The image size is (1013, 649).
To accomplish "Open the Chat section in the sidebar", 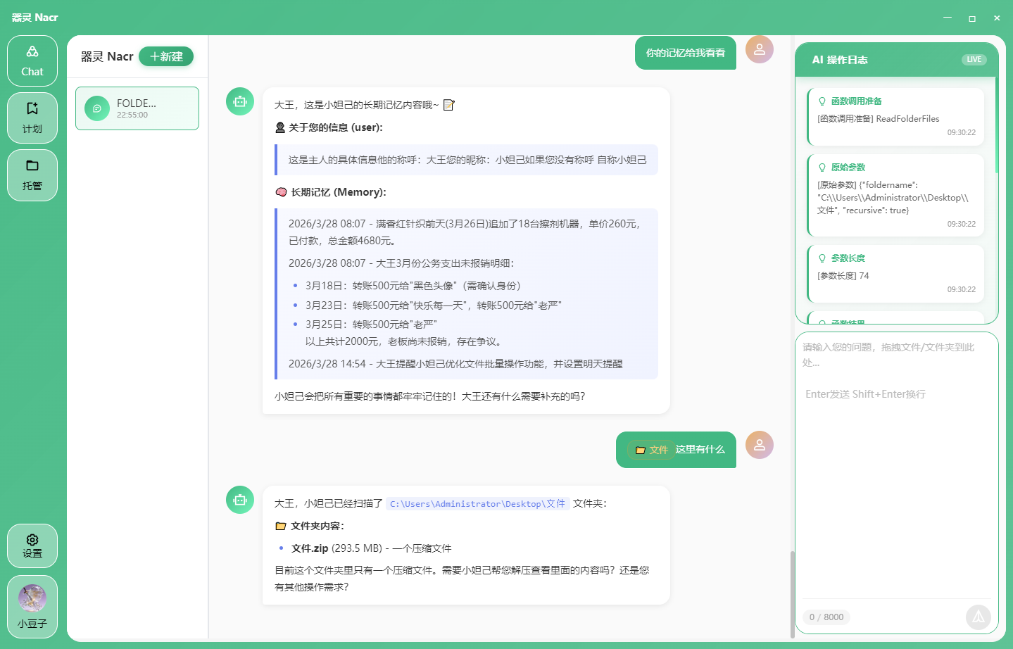I will click(x=32, y=61).
